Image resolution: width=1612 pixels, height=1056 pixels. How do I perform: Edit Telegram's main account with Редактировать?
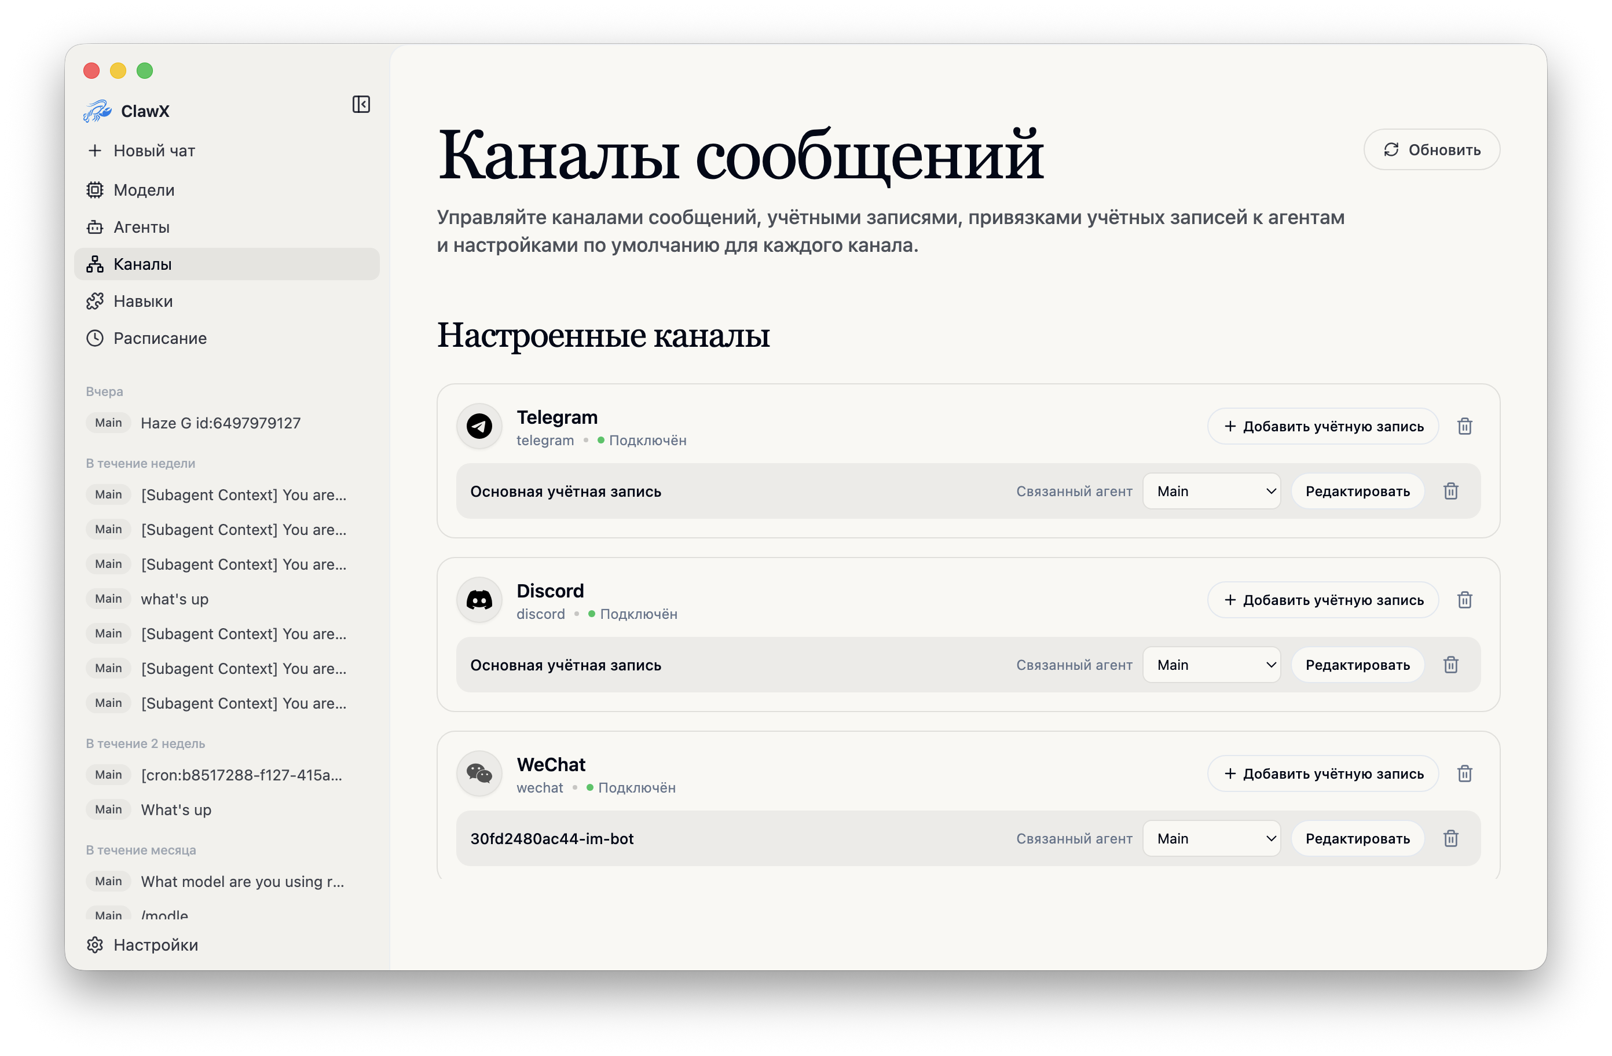[x=1357, y=492]
